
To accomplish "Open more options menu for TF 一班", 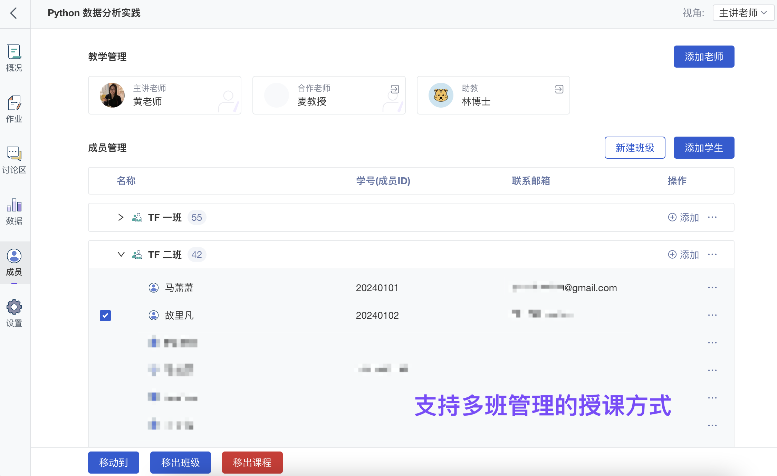I will point(712,217).
